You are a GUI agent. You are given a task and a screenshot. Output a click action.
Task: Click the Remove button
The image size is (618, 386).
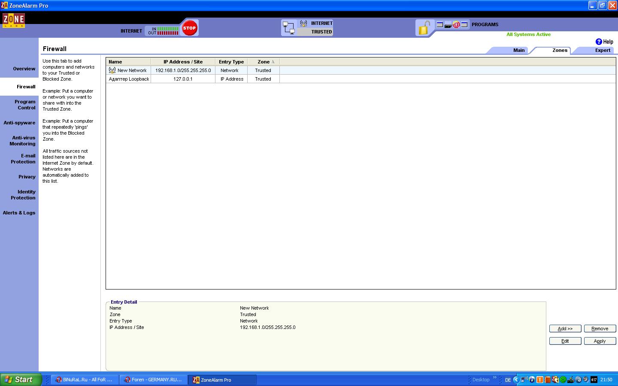(x=600, y=329)
